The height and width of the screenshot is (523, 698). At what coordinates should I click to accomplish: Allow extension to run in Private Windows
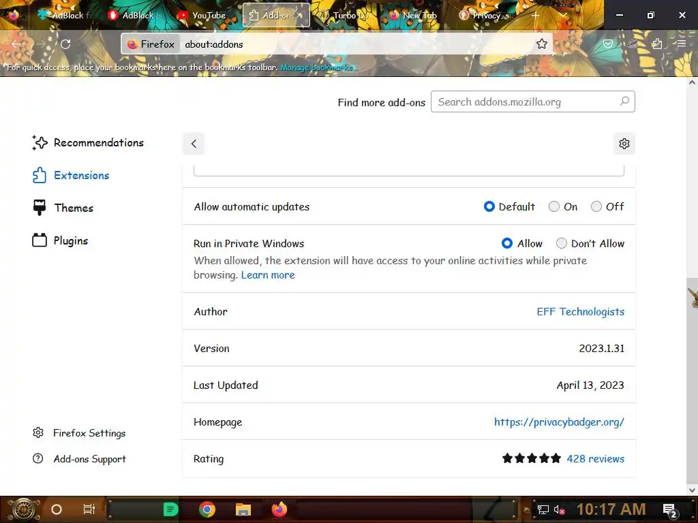click(506, 243)
